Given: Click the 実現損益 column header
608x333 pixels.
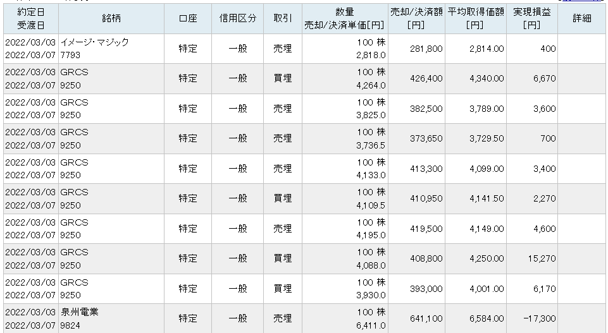Looking at the screenshot, I should pyautogui.click(x=532, y=18).
